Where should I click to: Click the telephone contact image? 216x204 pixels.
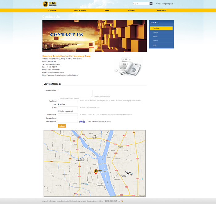[x=128, y=66]
